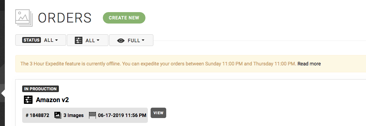The image size is (366, 126).
Task: Click the sliders icon beside Amazon v2
Action: click(x=28, y=100)
